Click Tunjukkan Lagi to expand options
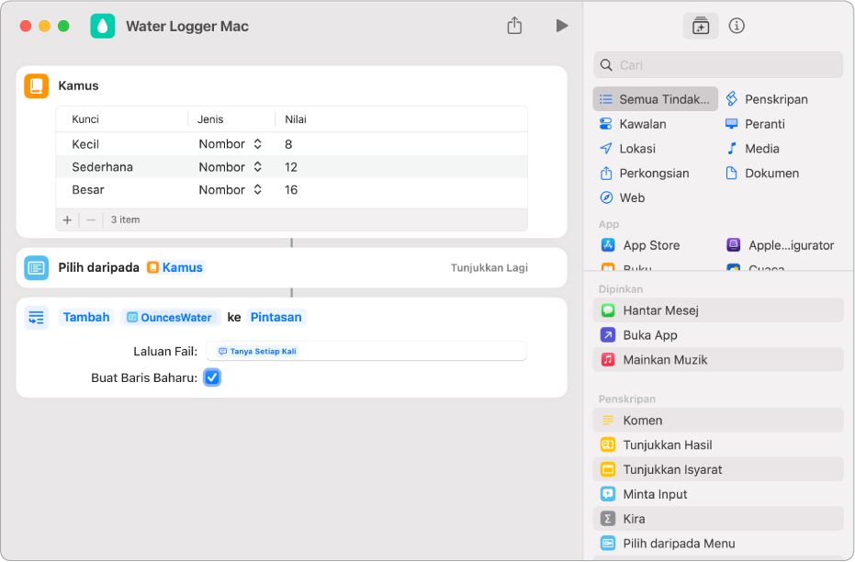Image resolution: width=855 pixels, height=562 pixels. click(489, 267)
